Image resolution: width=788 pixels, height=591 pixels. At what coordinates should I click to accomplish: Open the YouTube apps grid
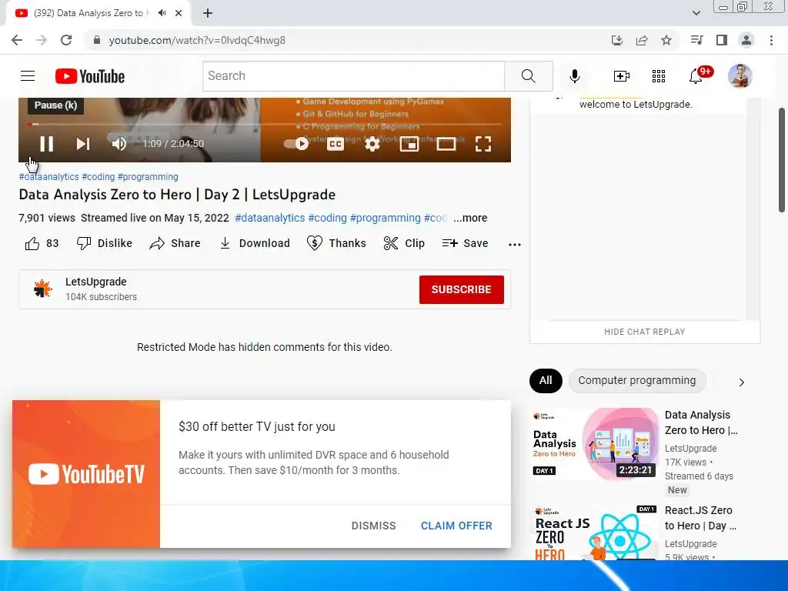pyautogui.click(x=659, y=76)
